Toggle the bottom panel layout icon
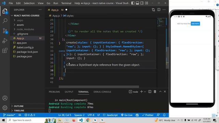The image size is (219, 123). pyautogui.click(x=138, y=3)
